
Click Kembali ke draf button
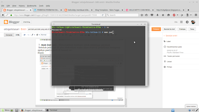[x=169, y=29]
